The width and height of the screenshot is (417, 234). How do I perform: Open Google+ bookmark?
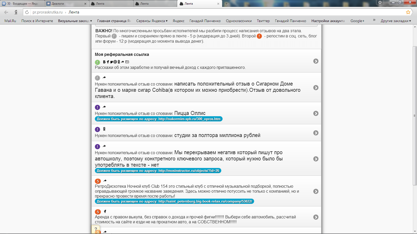click(x=357, y=21)
